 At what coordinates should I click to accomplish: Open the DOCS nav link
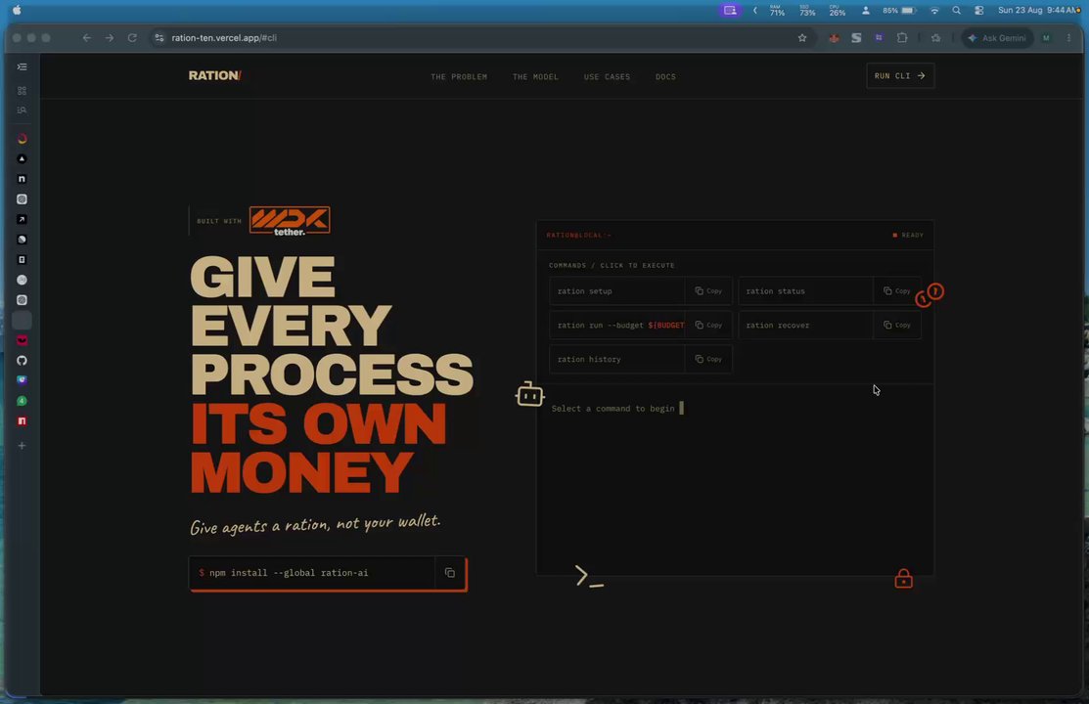pyautogui.click(x=665, y=77)
